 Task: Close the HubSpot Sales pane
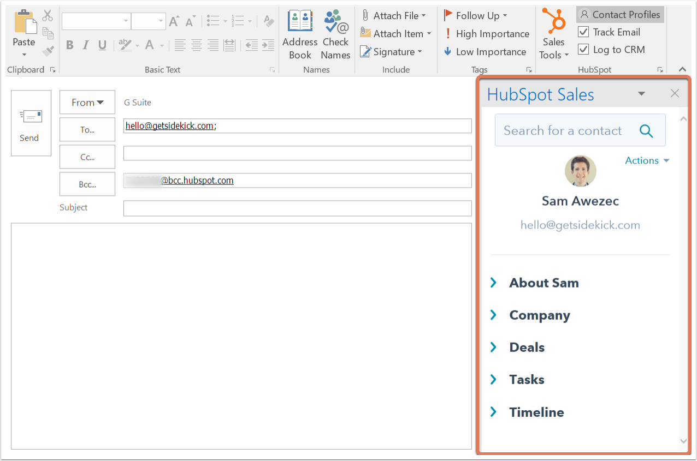675,93
